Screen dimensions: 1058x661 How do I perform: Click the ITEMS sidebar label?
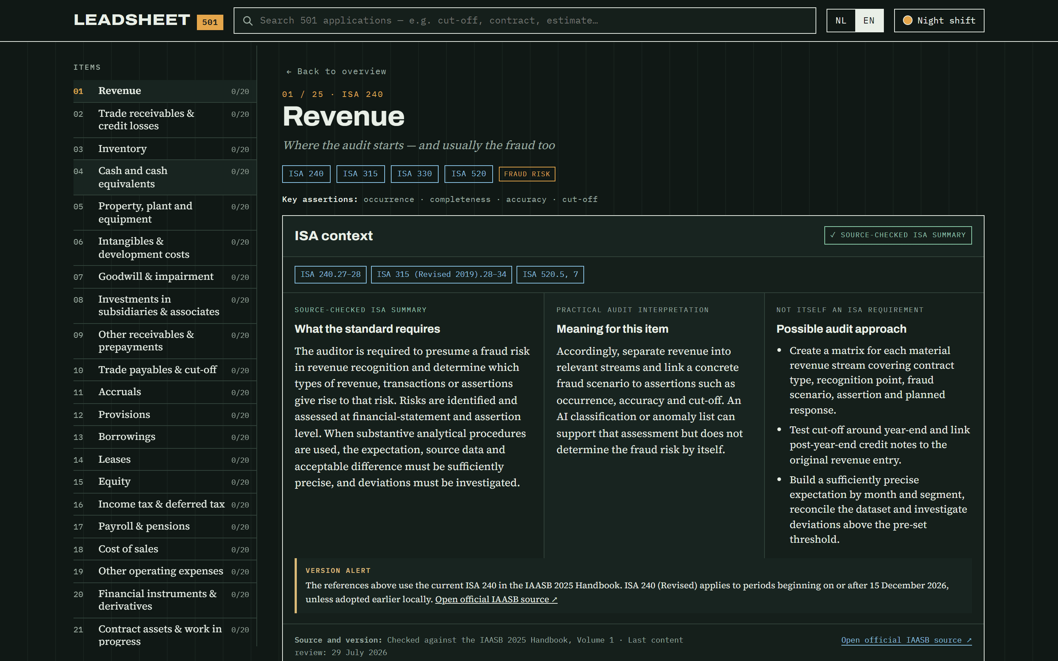click(87, 67)
